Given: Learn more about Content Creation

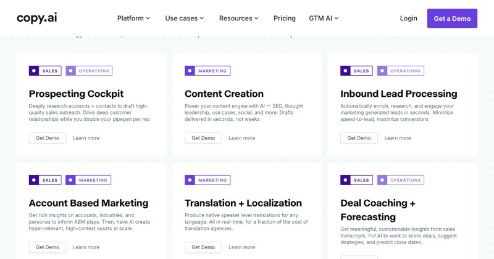Looking at the screenshot, I should (241, 138).
